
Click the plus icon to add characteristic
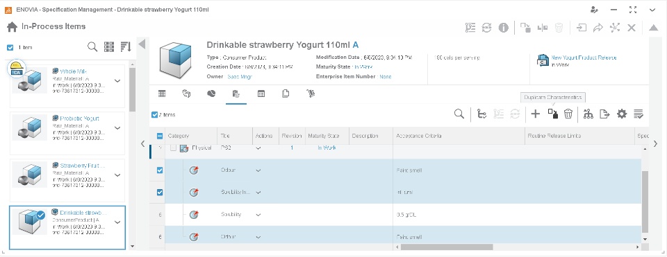536,114
